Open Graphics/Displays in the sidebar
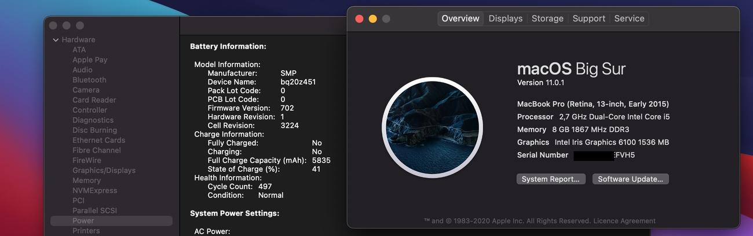This screenshot has width=753, height=236. (104, 171)
